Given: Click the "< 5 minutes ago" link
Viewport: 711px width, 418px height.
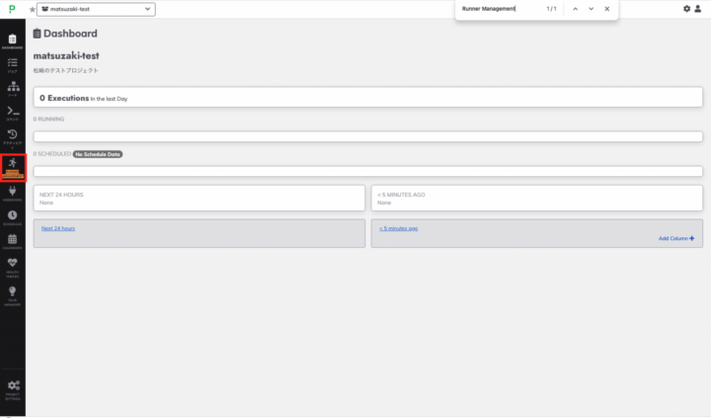Looking at the screenshot, I should point(398,228).
